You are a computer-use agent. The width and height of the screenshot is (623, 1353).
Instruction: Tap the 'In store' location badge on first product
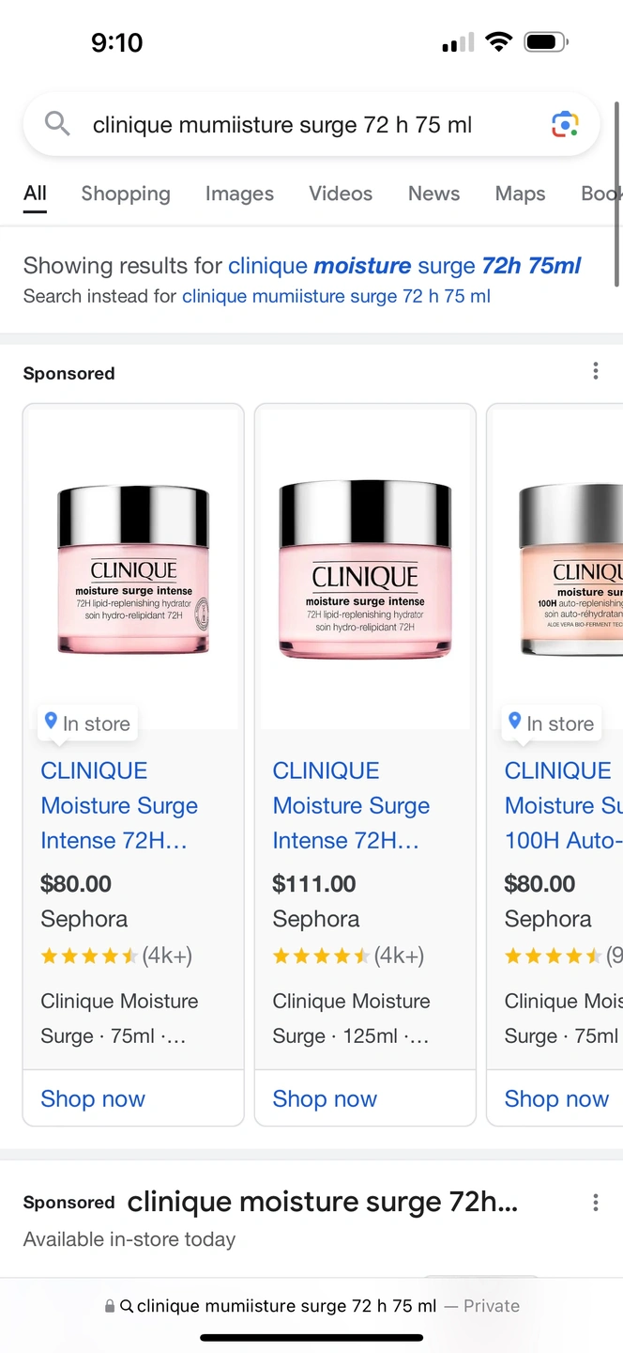pos(87,723)
